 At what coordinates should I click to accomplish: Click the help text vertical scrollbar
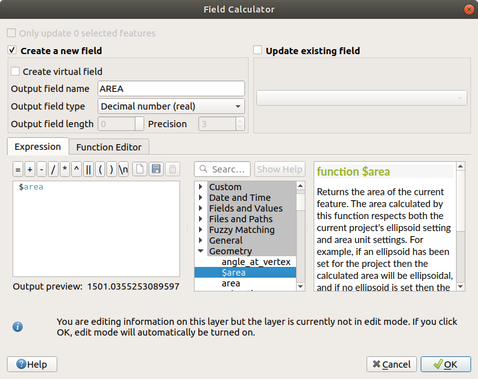coord(460,227)
